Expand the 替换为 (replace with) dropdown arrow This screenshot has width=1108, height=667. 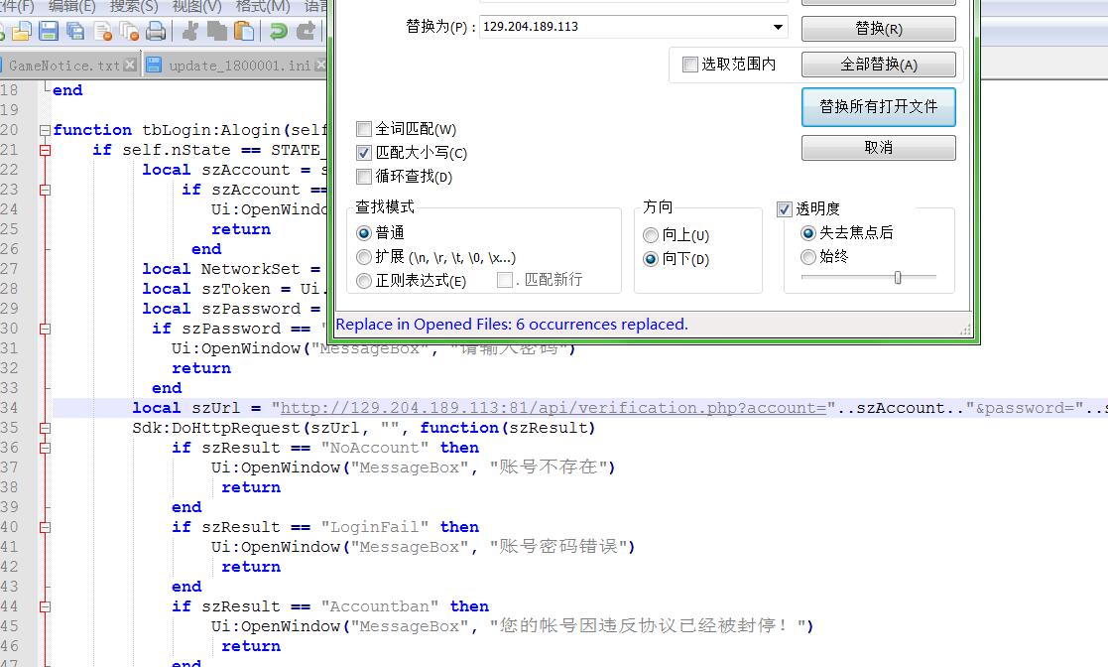click(x=778, y=27)
